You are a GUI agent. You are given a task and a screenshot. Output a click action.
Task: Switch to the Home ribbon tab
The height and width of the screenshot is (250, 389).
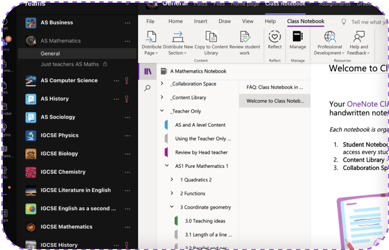(x=176, y=21)
